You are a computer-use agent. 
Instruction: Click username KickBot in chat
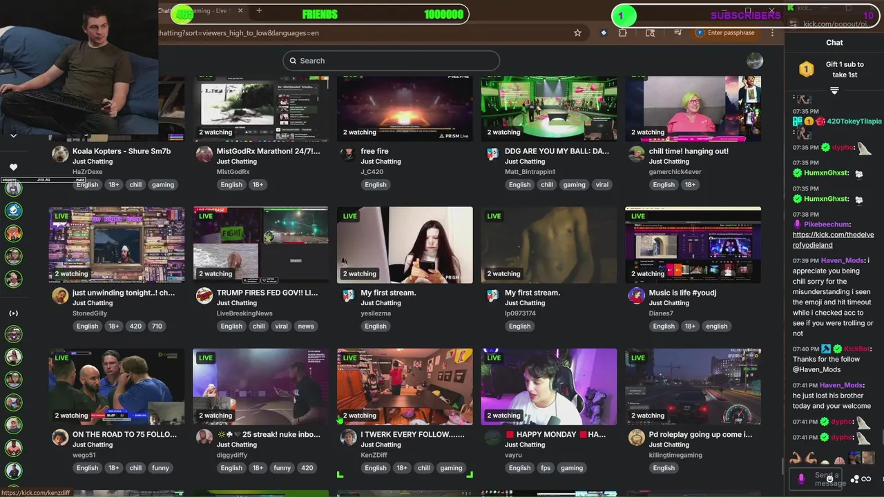point(857,349)
